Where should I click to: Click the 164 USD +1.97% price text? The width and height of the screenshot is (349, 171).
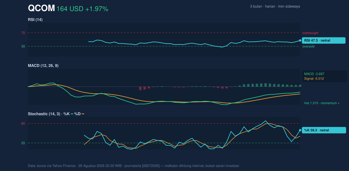(82, 9)
